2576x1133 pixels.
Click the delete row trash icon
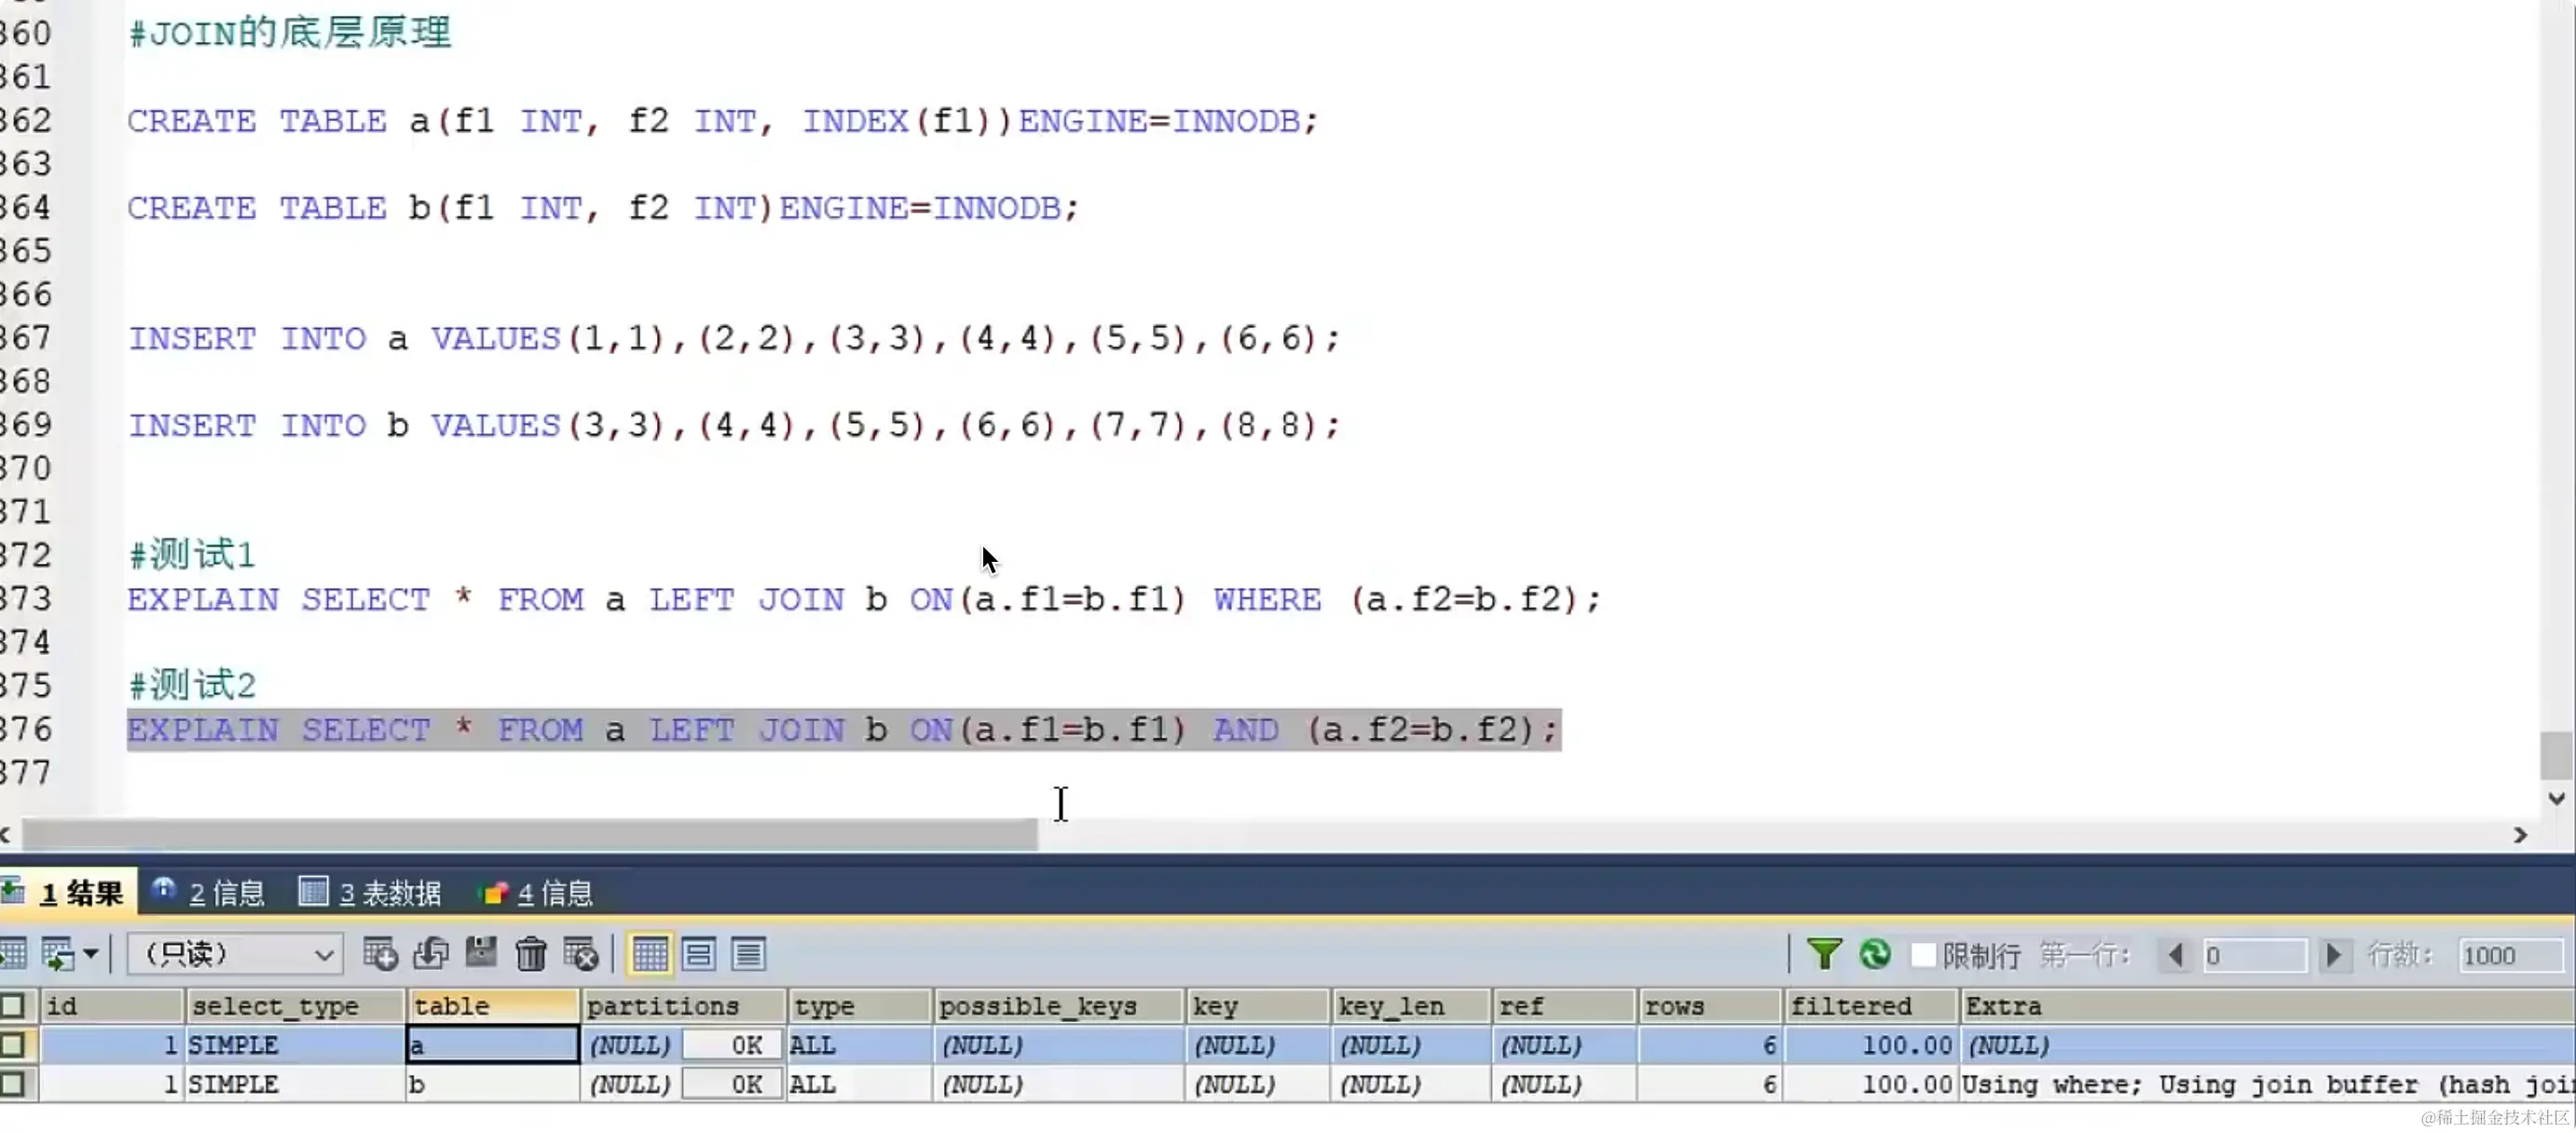click(x=531, y=954)
